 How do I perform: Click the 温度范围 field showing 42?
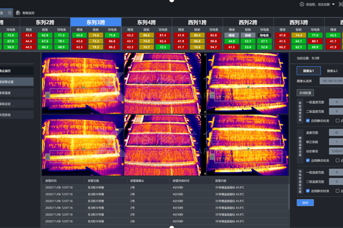[x=336, y=133]
